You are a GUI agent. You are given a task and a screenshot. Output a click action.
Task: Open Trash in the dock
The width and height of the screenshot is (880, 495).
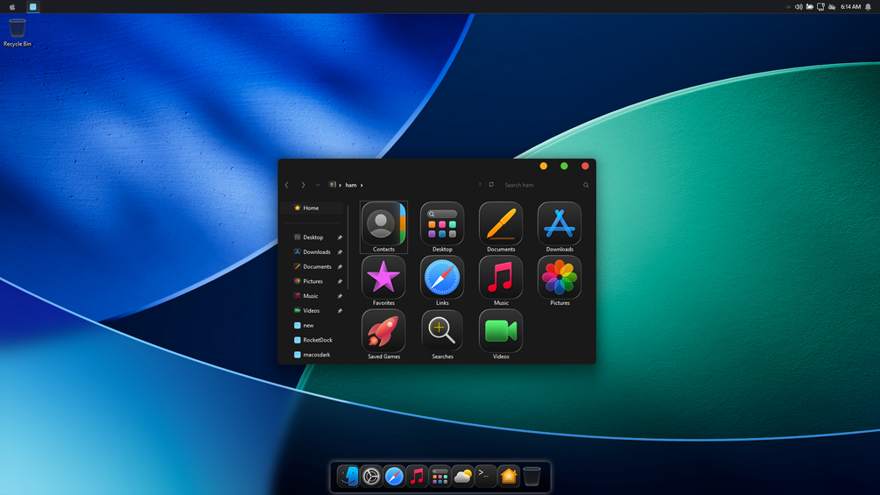click(532, 477)
